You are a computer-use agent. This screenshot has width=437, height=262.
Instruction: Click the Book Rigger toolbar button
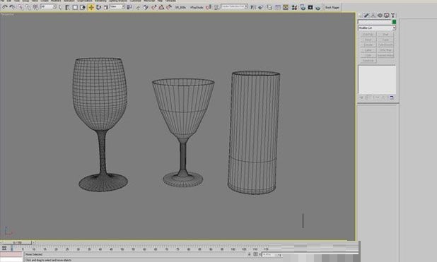(x=332, y=8)
